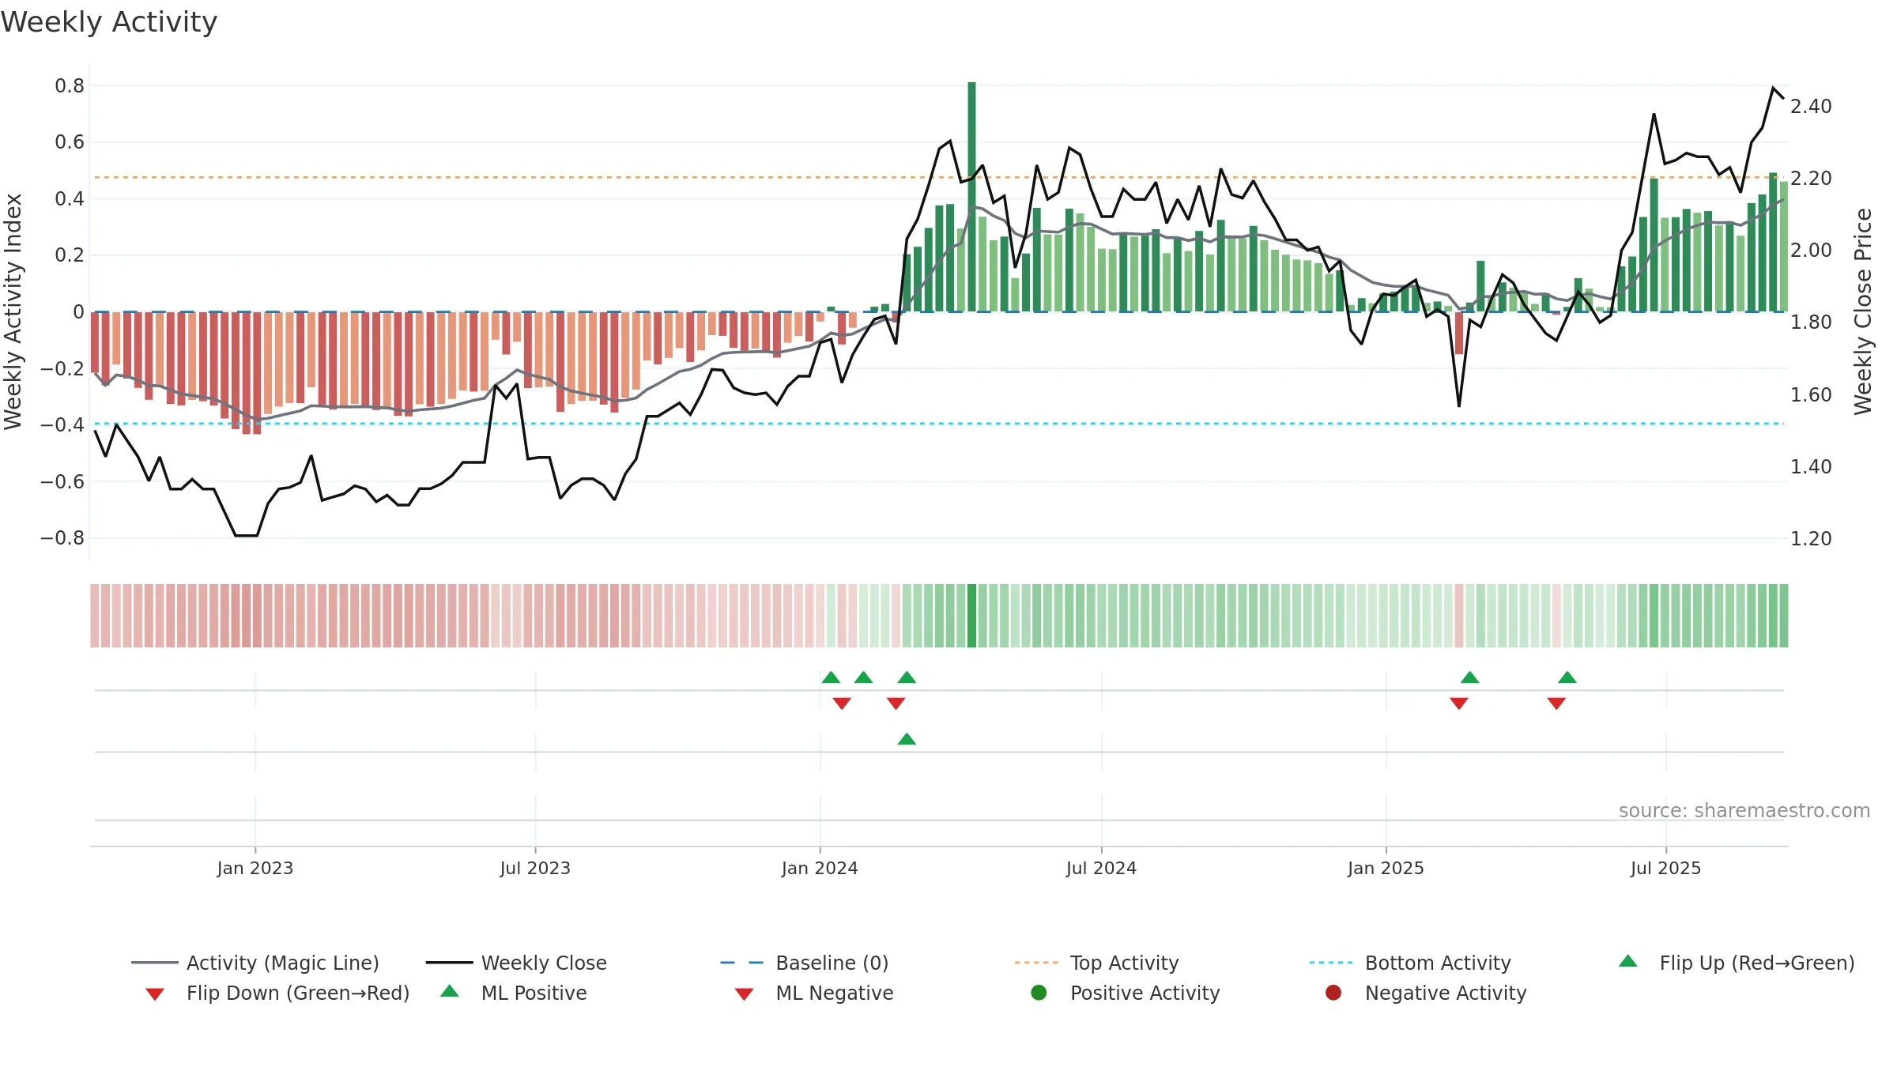Click the '0' baseline tick label
Image resolution: width=1897 pixels, height=1067 pixels.
point(78,311)
